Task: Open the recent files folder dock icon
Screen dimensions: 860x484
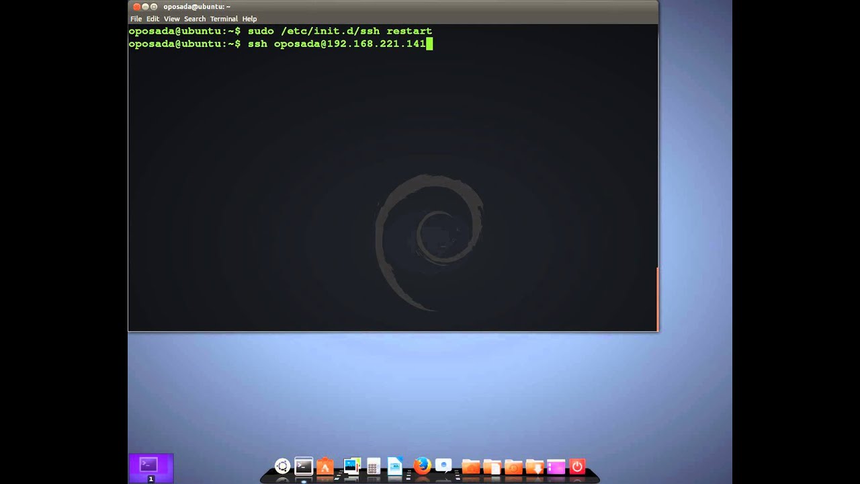Action: [x=513, y=467]
